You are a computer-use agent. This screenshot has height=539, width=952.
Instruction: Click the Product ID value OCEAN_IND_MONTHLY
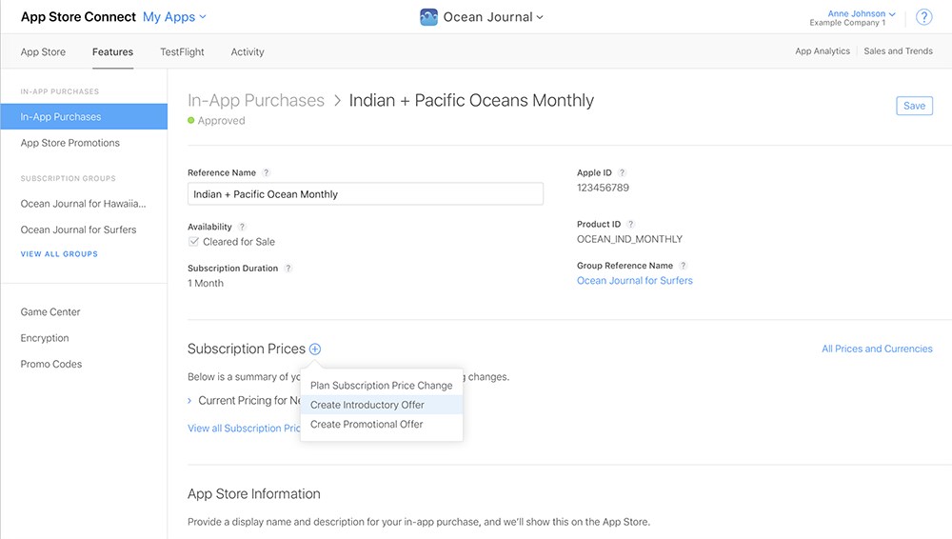point(629,239)
